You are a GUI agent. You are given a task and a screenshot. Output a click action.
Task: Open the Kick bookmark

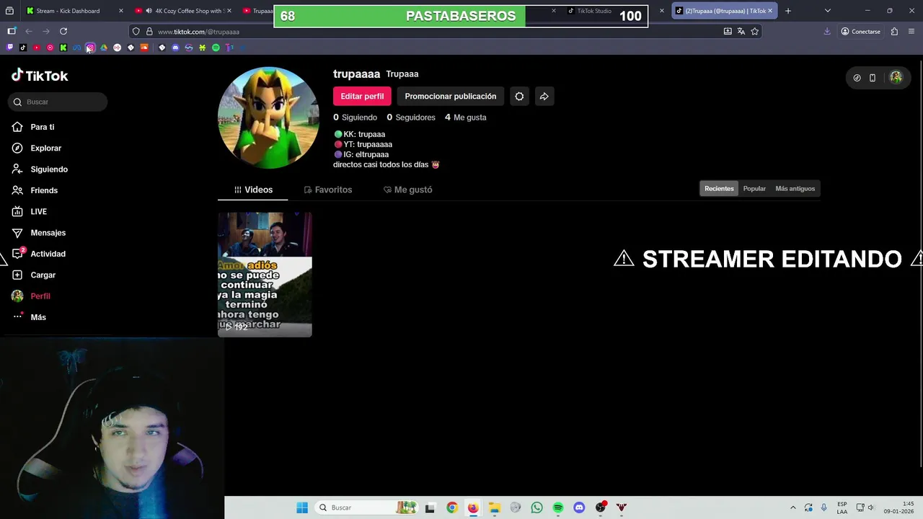click(x=63, y=48)
